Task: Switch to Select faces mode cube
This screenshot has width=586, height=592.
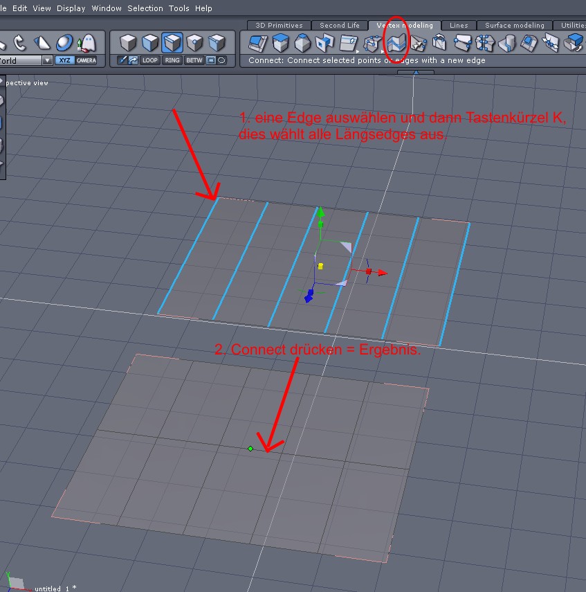Action: (150, 42)
